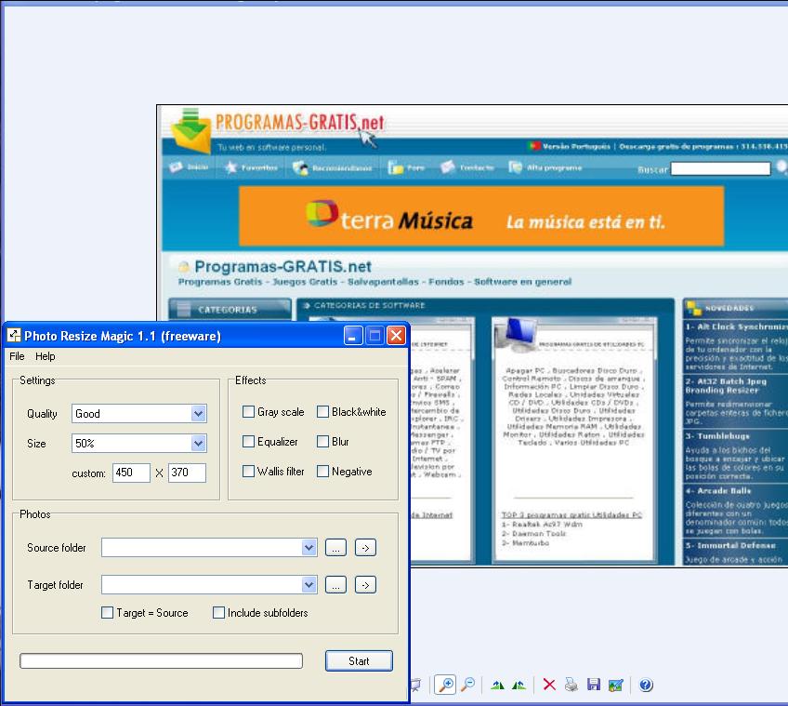Screen dimensions: 788x706
Task: Click the progress bar next to Start
Action: point(162,661)
